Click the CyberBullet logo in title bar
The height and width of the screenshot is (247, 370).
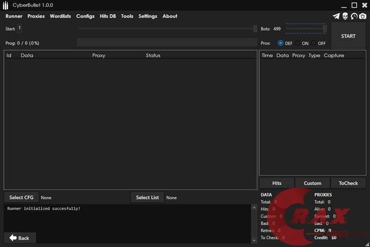click(6, 5)
